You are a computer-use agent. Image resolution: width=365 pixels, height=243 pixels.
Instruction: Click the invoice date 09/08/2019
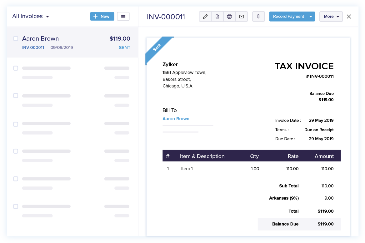(x=61, y=47)
